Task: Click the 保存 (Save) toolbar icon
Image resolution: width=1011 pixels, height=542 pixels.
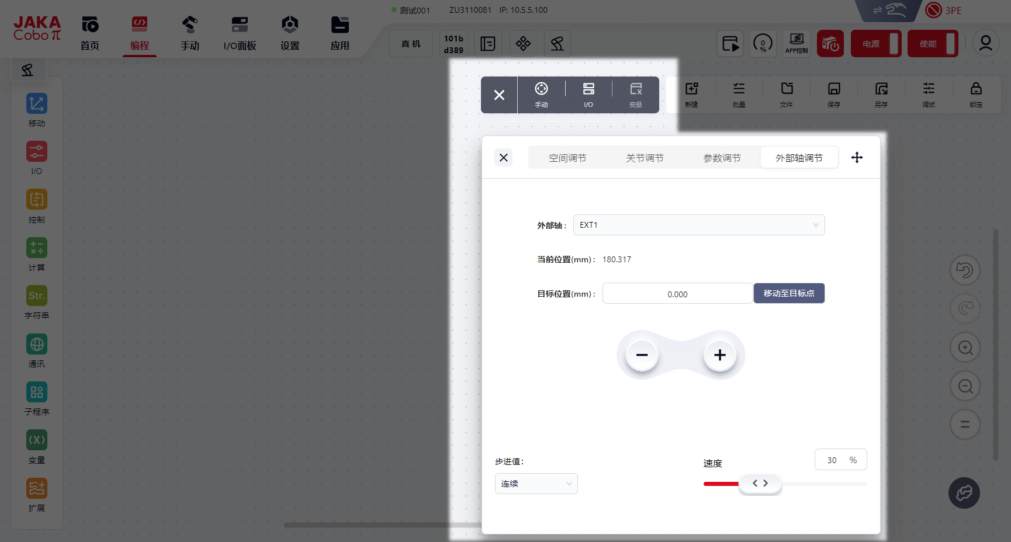Action: [833, 94]
